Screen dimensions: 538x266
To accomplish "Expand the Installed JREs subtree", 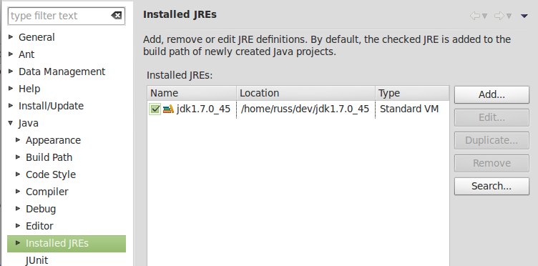I will tap(18, 243).
